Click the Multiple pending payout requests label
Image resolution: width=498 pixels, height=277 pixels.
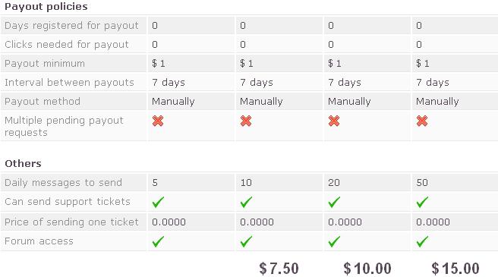pos(64,127)
